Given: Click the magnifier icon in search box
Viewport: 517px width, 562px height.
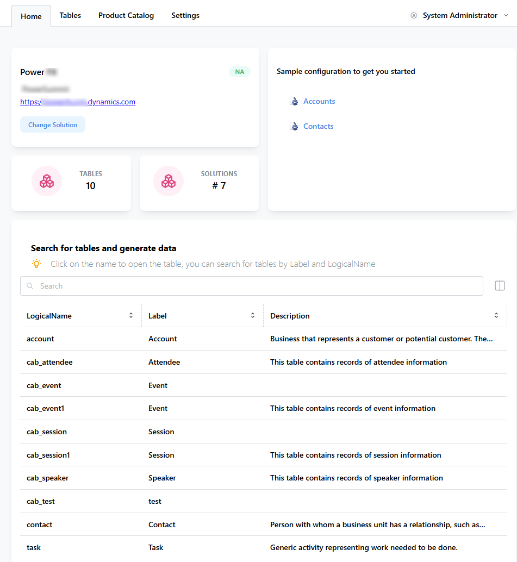Looking at the screenshot, I should [x=30, y=286].
